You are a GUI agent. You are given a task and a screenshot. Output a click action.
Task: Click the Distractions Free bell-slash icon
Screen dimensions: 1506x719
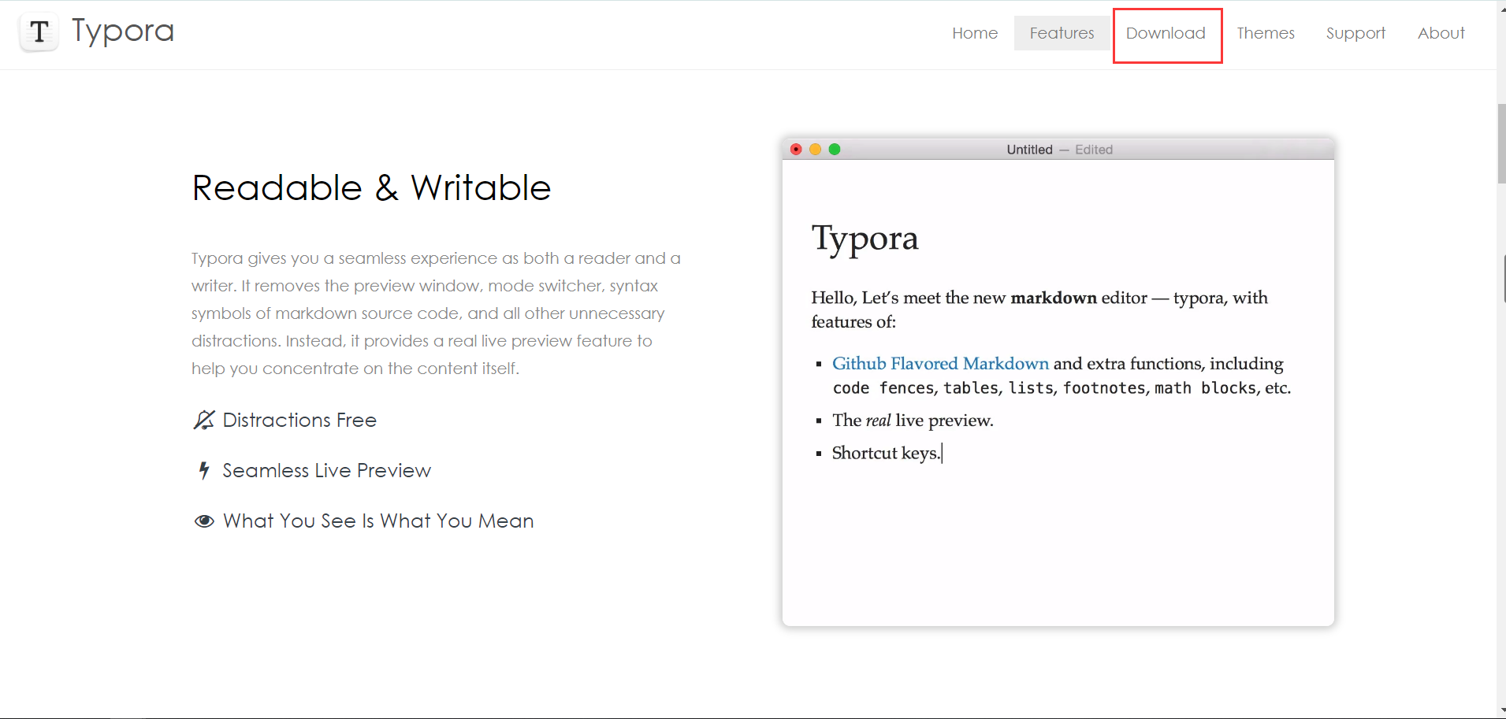click(x=204, y=420)
